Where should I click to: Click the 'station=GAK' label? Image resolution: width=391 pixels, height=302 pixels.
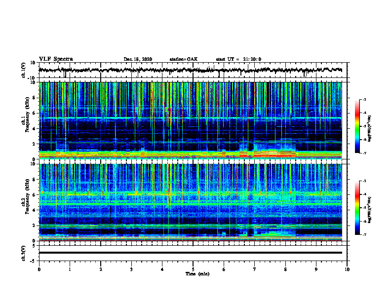[x=184, y=59]
